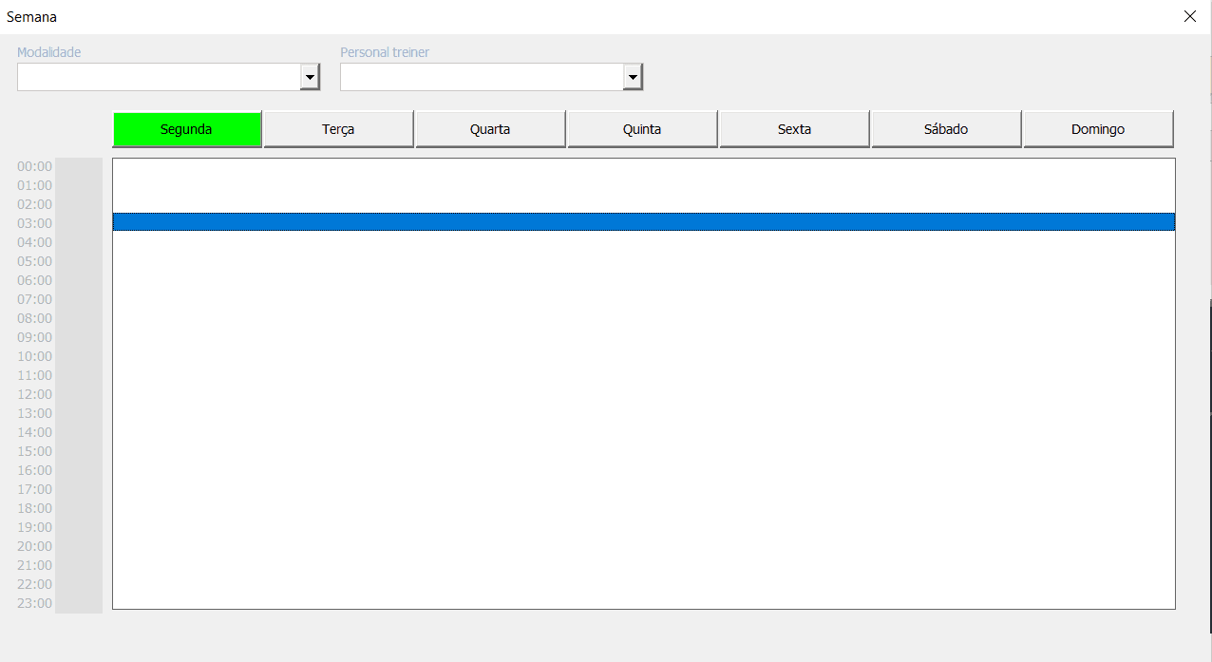Select the Segunda day button
The width and height of the screenshot is (1212, 662).
[x=186, y=129]
